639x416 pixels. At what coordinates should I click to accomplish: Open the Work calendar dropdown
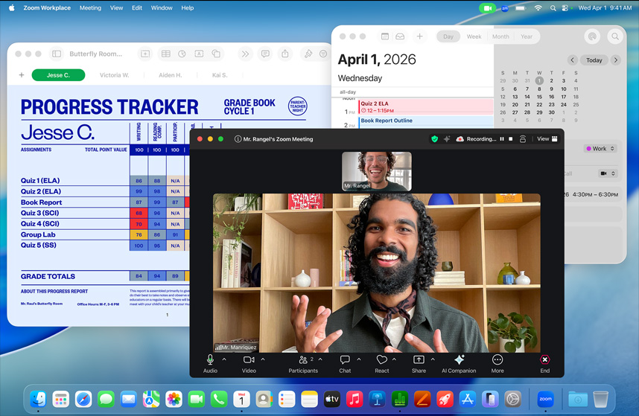tap(601, 149)
